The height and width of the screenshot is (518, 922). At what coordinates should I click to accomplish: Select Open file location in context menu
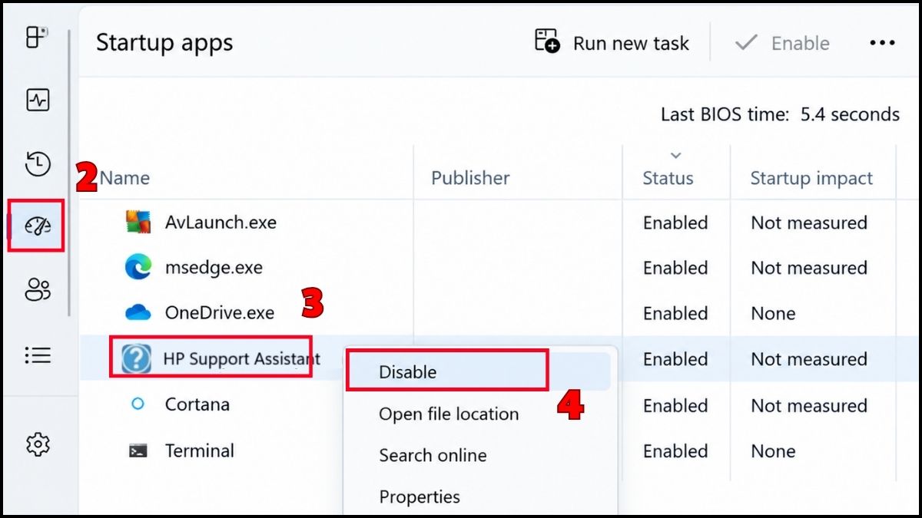[449, 414]
